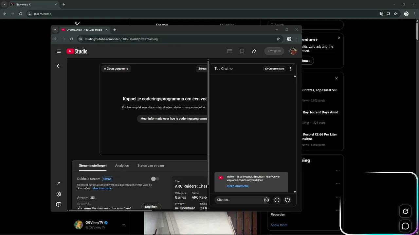Image resolution: width=419 pixels, height=235 pixels.
Task: Open the Status van stream tab
Action: point(151,165)
